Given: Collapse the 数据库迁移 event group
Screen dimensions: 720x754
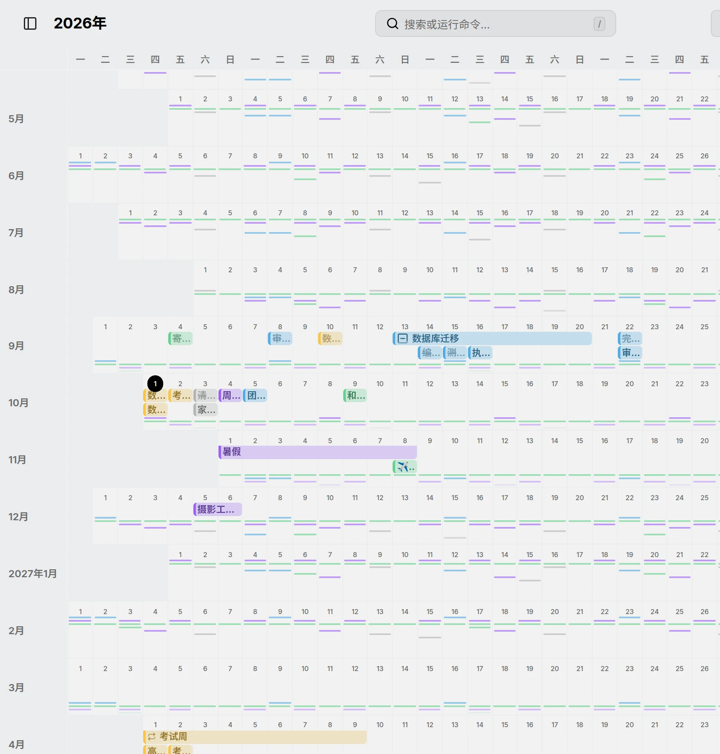Looking at the screenshot, I should coord(403,338).
